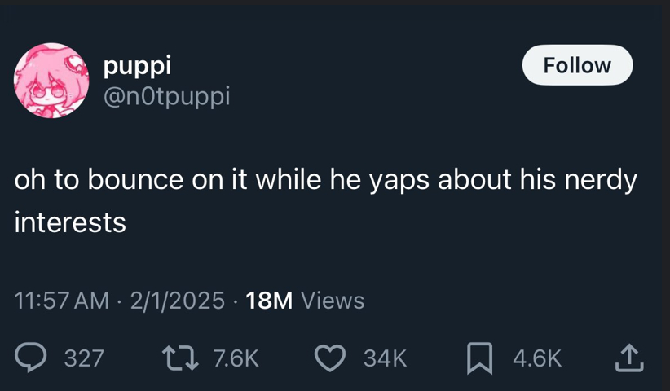Click the 34K likes count
This screenshot has height=391, width=670.
tap(385, 358)
